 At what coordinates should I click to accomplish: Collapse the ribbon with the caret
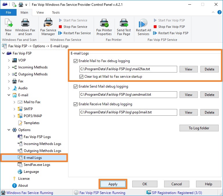click(213, 12)
